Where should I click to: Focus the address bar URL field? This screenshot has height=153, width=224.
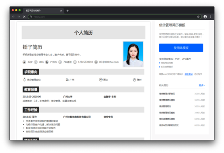tap(114, 17)
